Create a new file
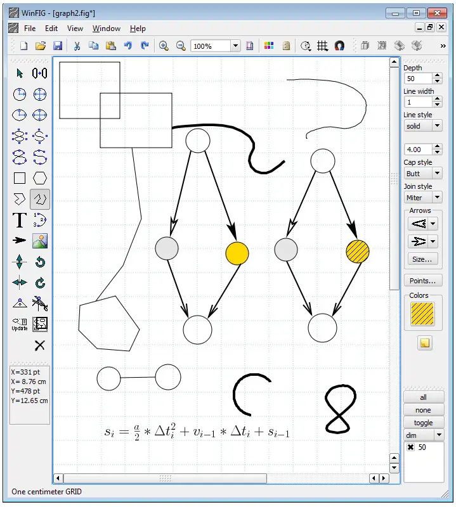Screen dimensions: 456x507 coord(23,46)
